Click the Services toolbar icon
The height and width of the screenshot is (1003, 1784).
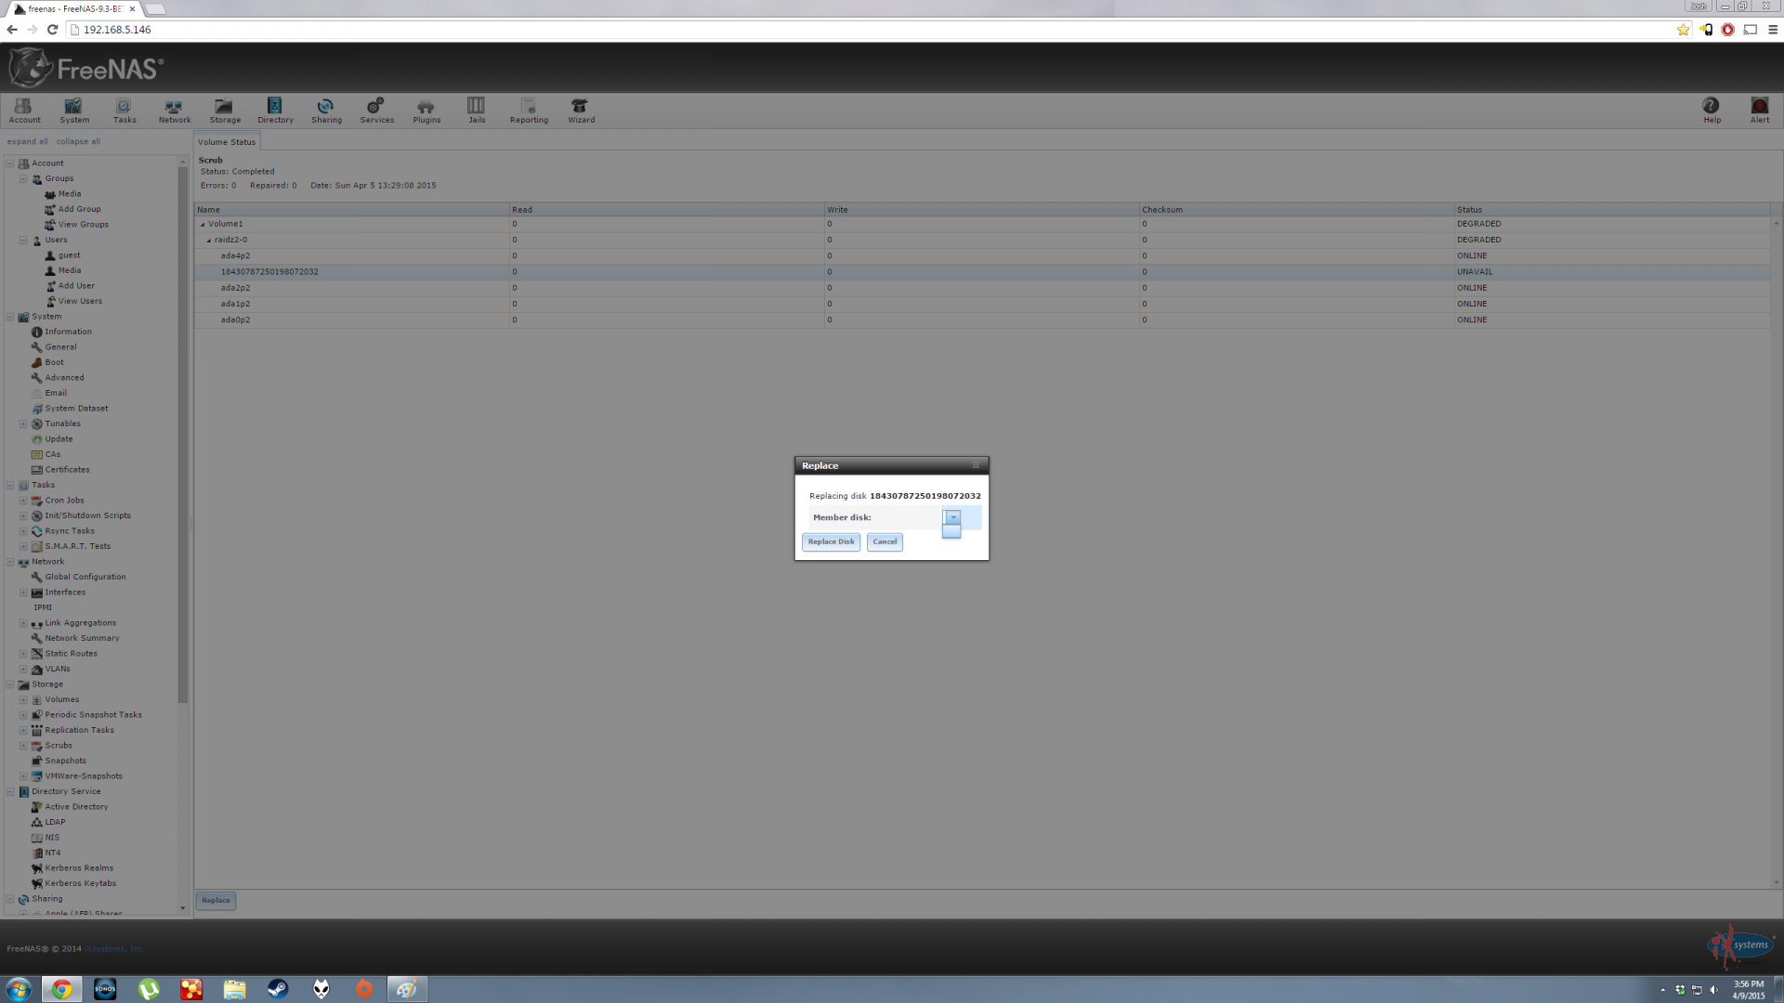coord(376,110)
